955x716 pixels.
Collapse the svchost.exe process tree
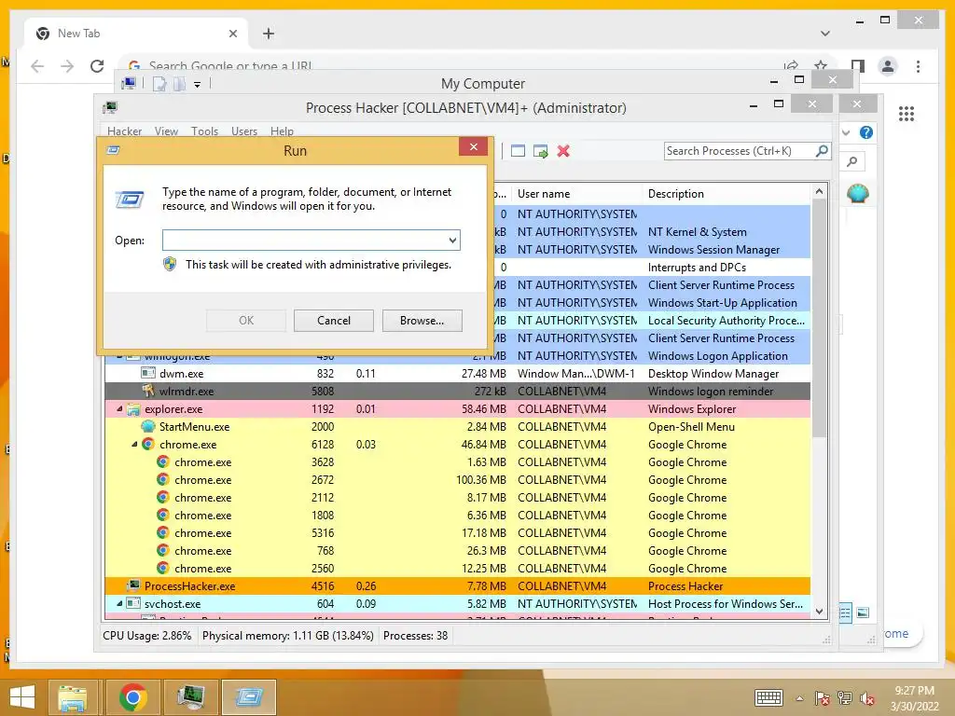click(x=119, y=604)
